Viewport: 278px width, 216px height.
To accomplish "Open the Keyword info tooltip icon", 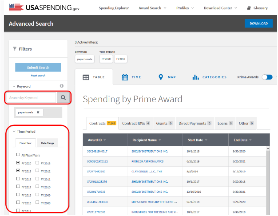I will [x=62, y=86].
